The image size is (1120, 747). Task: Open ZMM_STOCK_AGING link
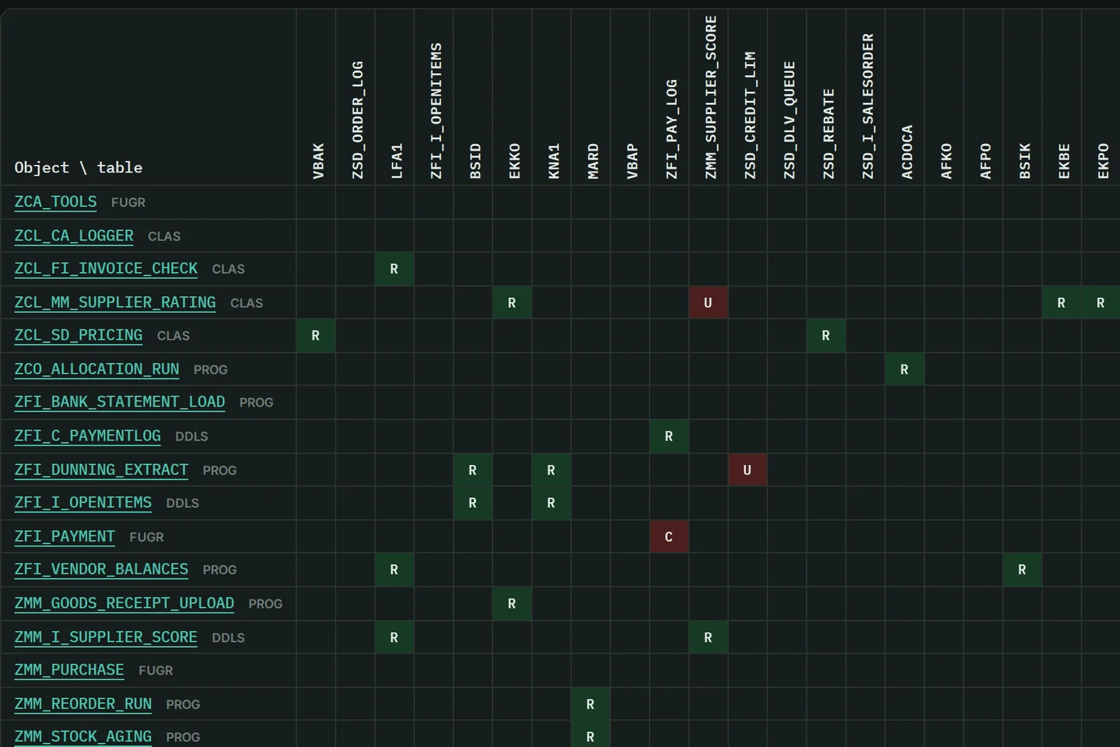click(83, 736)
